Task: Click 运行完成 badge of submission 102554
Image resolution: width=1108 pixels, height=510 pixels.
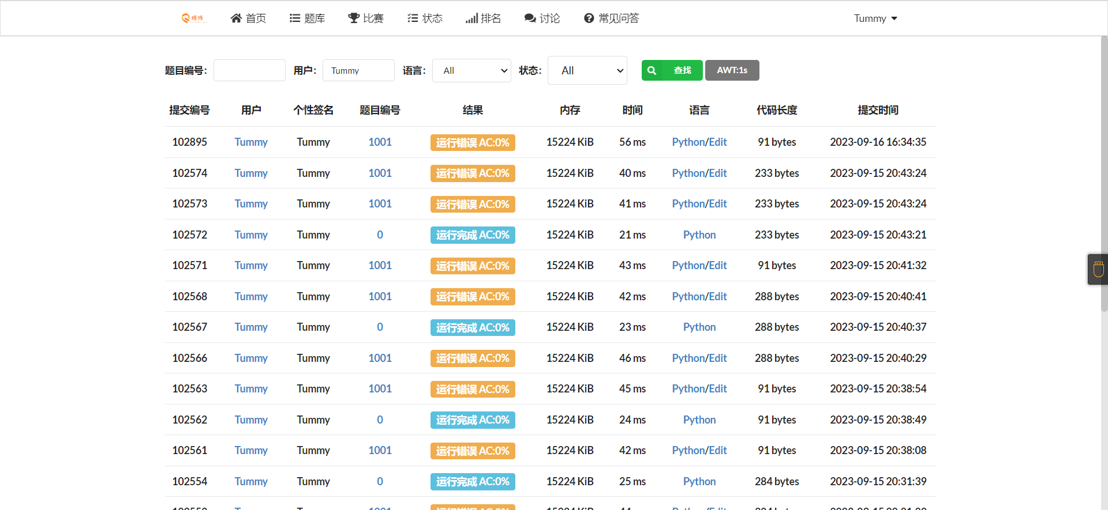Action: tap(473, 482)
